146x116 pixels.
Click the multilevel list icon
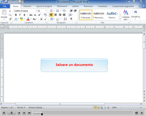point(64,11)
